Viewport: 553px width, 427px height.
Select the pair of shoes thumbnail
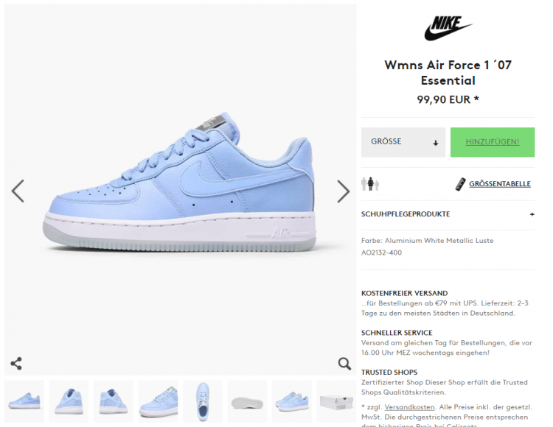(x=292, y=401)
